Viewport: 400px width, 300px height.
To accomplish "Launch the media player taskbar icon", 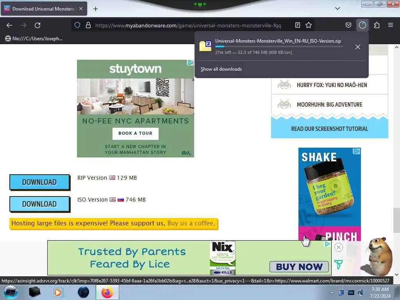I will pos(58,292).
